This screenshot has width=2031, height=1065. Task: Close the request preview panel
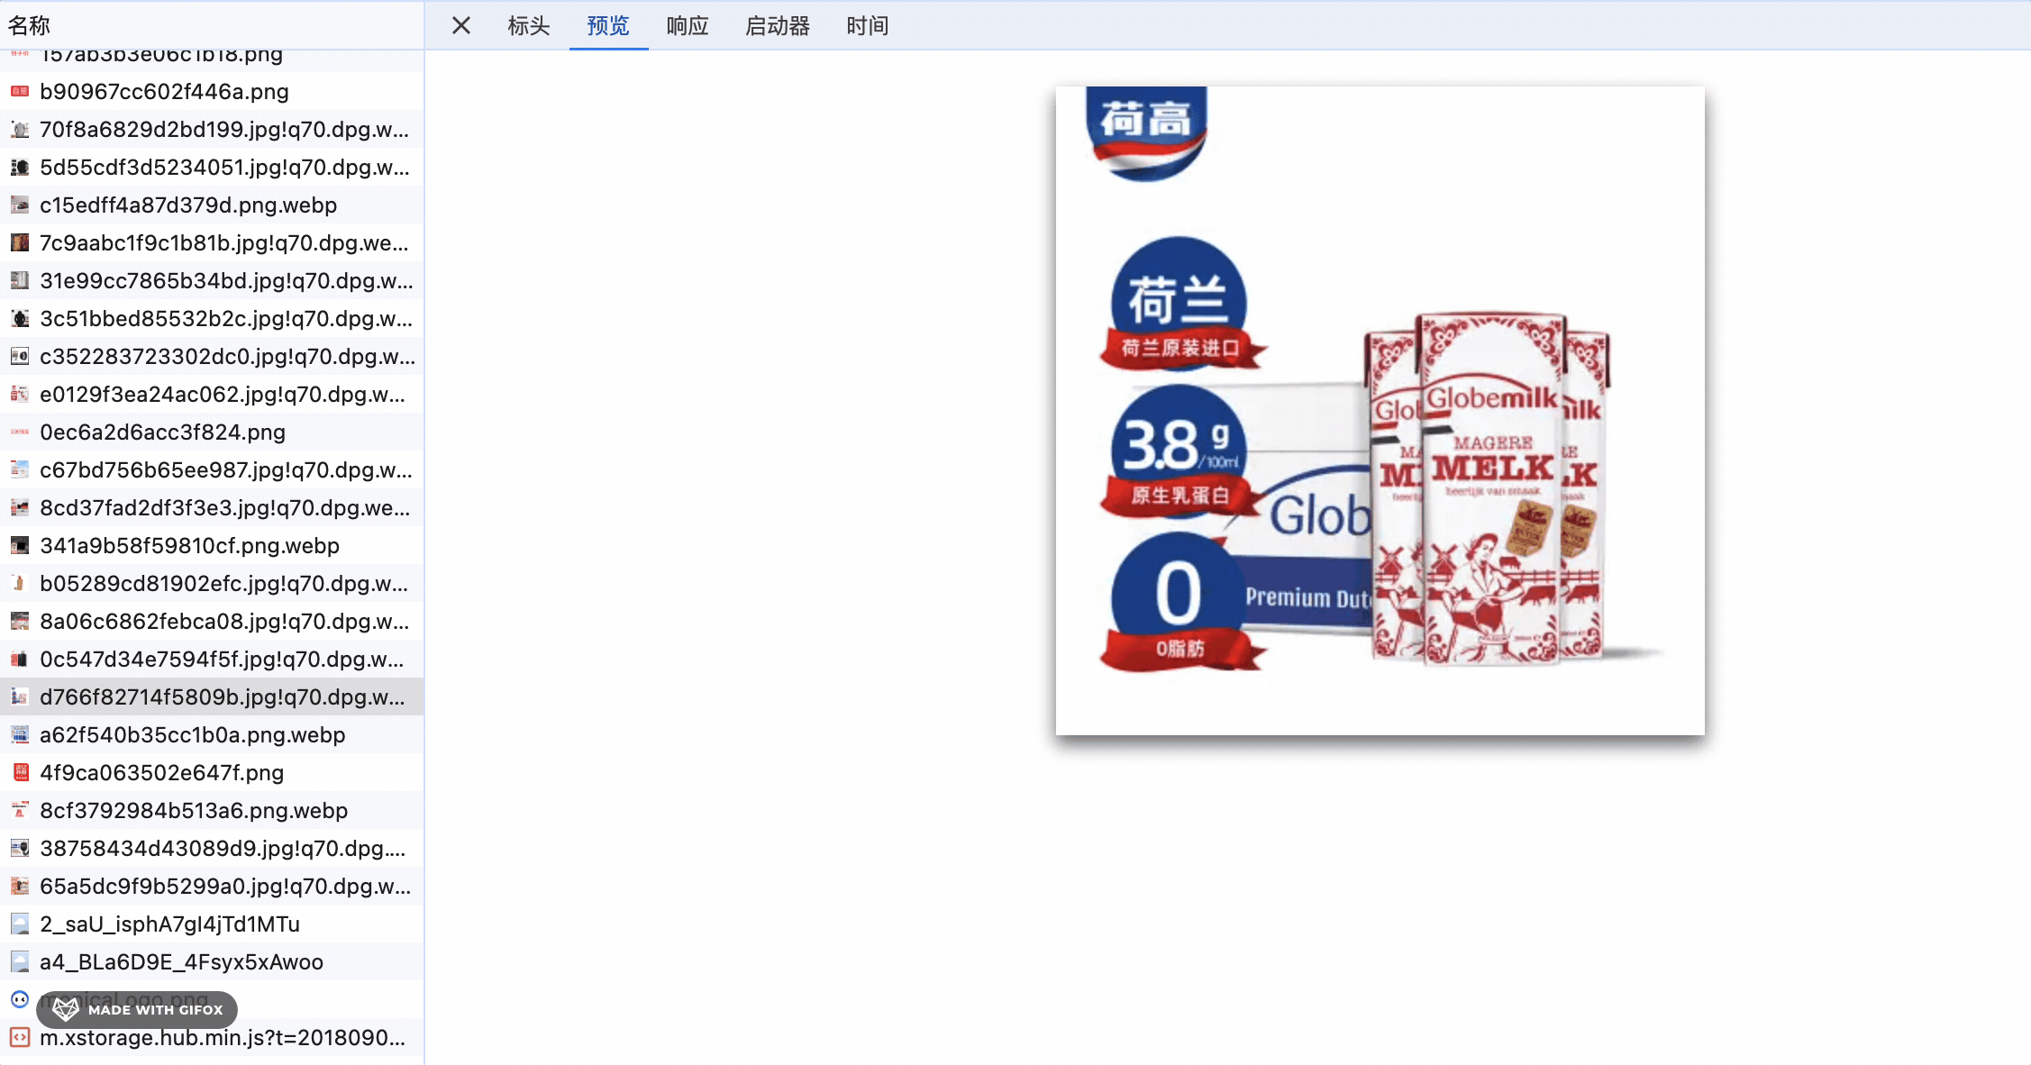point(460,25)
